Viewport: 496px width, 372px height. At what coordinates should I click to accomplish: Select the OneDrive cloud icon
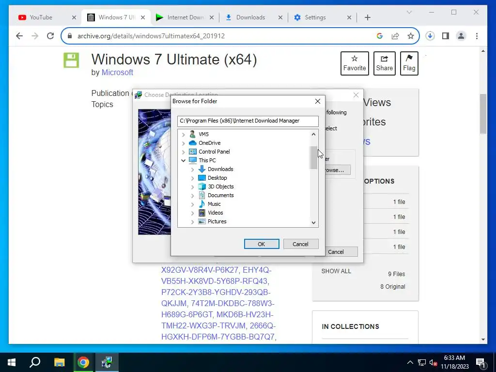(x=193, y=143)
